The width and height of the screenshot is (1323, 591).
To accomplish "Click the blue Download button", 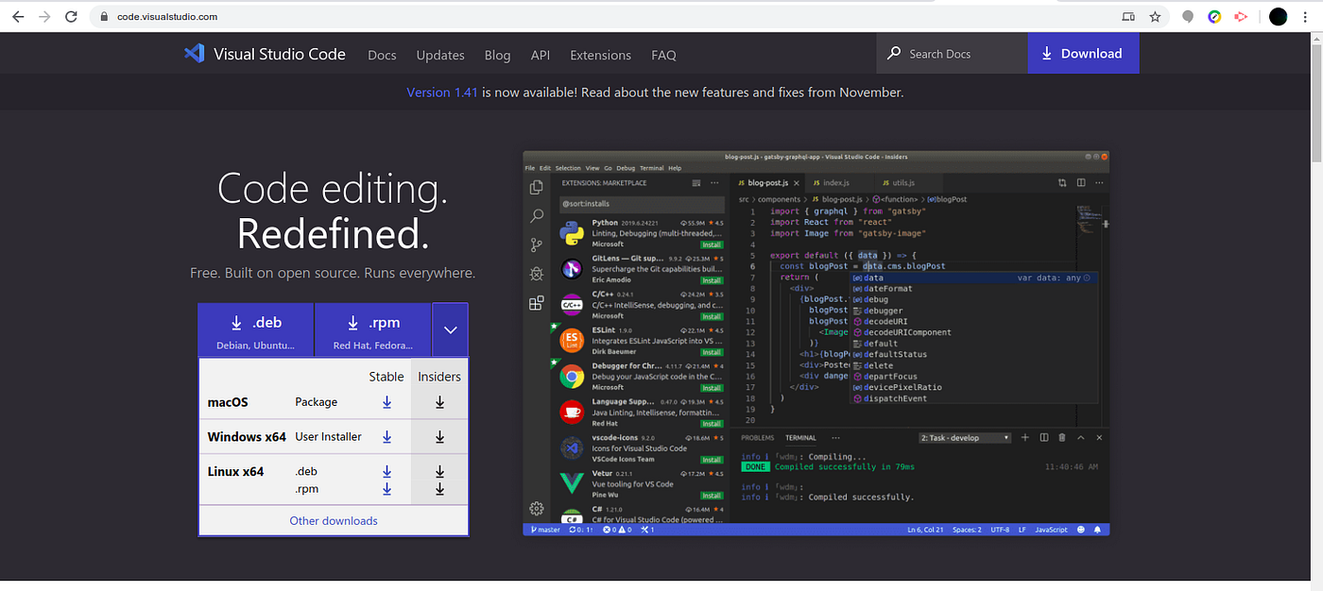I will point(1083,54).
